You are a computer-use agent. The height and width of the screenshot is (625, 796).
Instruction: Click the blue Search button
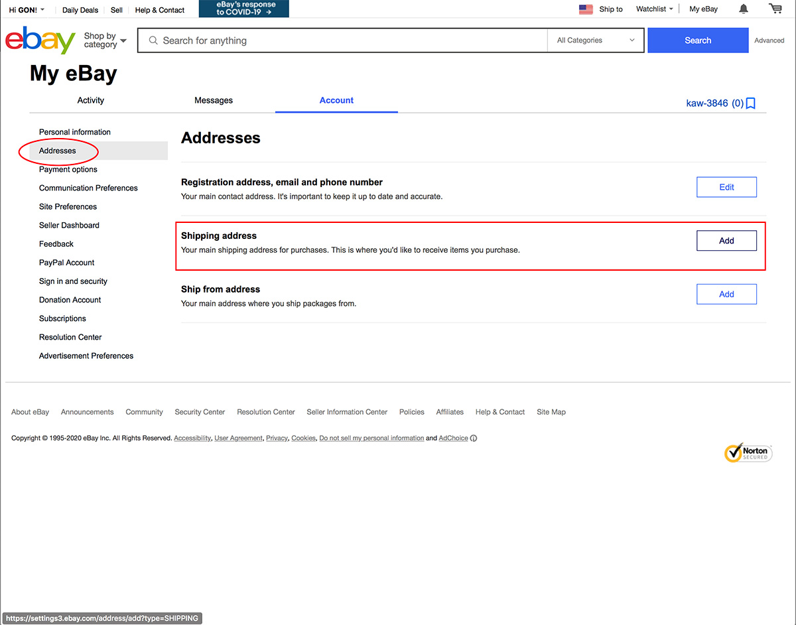(698, 40)
